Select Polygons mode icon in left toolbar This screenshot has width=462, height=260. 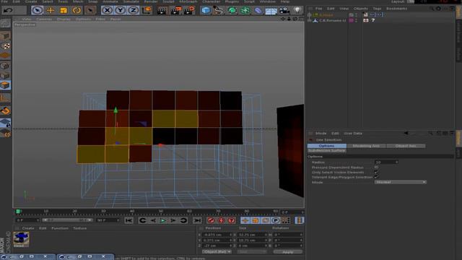tap(5, 85)
